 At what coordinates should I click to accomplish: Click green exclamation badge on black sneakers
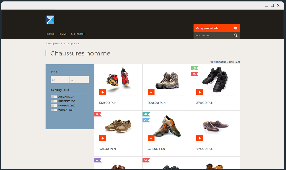pos(195,68)
